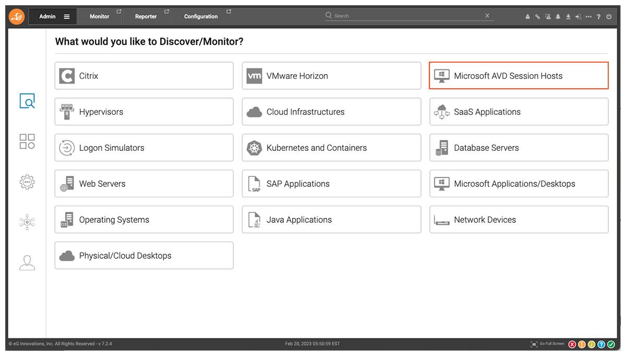This screenshot has height=356, width=626.
Task: Select the Discover magnifier sidebar icon
Action: [27, 101]
